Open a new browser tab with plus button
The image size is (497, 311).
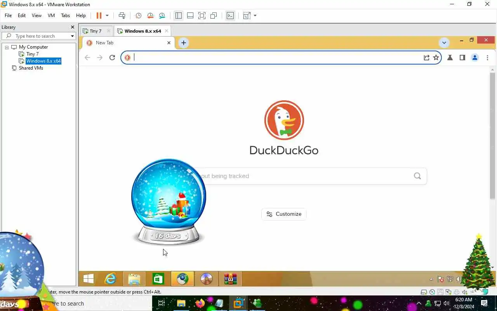coord(184,43)
